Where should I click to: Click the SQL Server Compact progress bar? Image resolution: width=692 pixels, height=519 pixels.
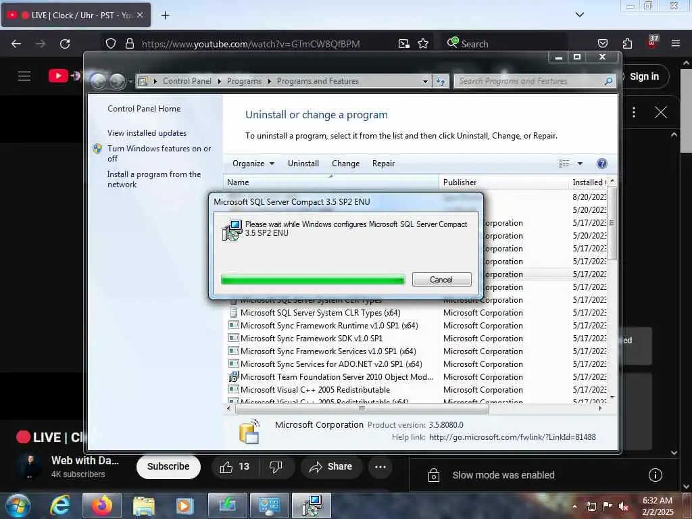pos(313,279)
